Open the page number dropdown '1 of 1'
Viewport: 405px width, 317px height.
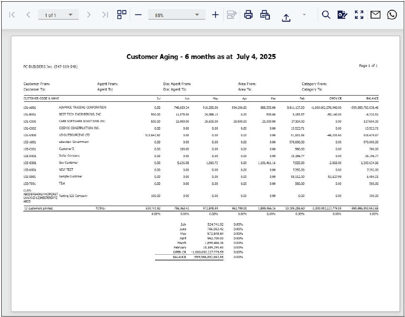point(58,15)
